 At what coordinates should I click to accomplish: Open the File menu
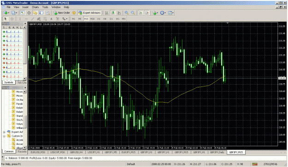pyautogui.click(x=9, y=7)
